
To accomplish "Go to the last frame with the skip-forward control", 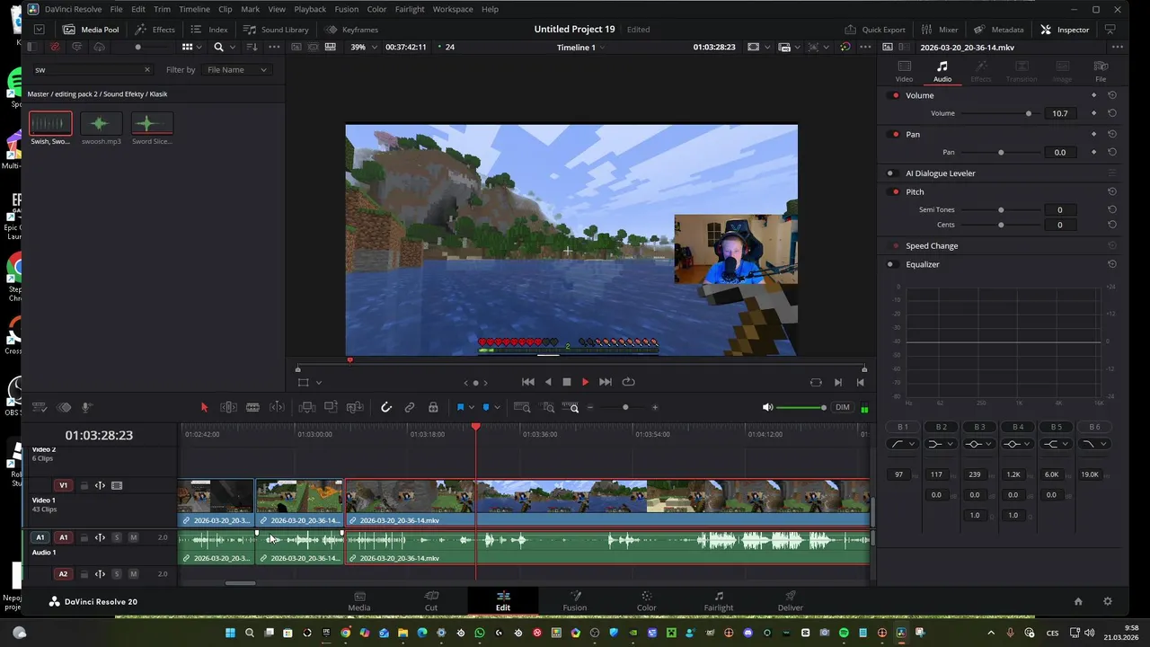I will tap(605, 382).
